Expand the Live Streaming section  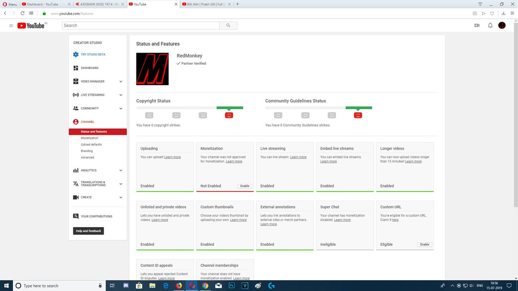(x=121, y=95)
